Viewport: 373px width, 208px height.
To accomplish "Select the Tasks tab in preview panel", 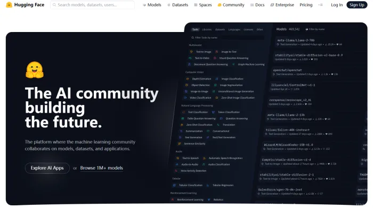I will click(x=196, y=29).
